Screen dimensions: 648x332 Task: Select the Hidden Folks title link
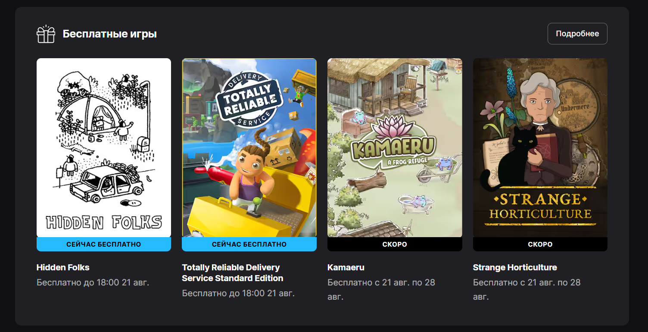pos(63,267)
